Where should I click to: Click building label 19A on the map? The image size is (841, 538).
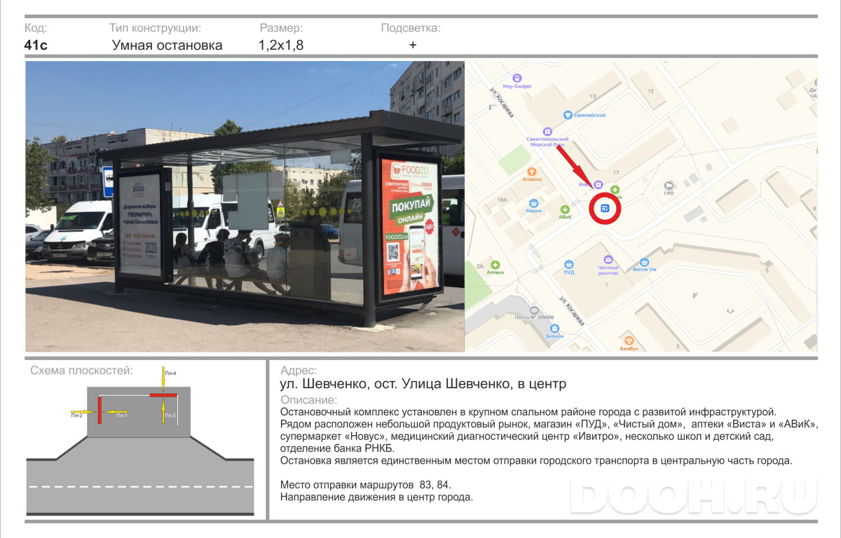point(502,200)
